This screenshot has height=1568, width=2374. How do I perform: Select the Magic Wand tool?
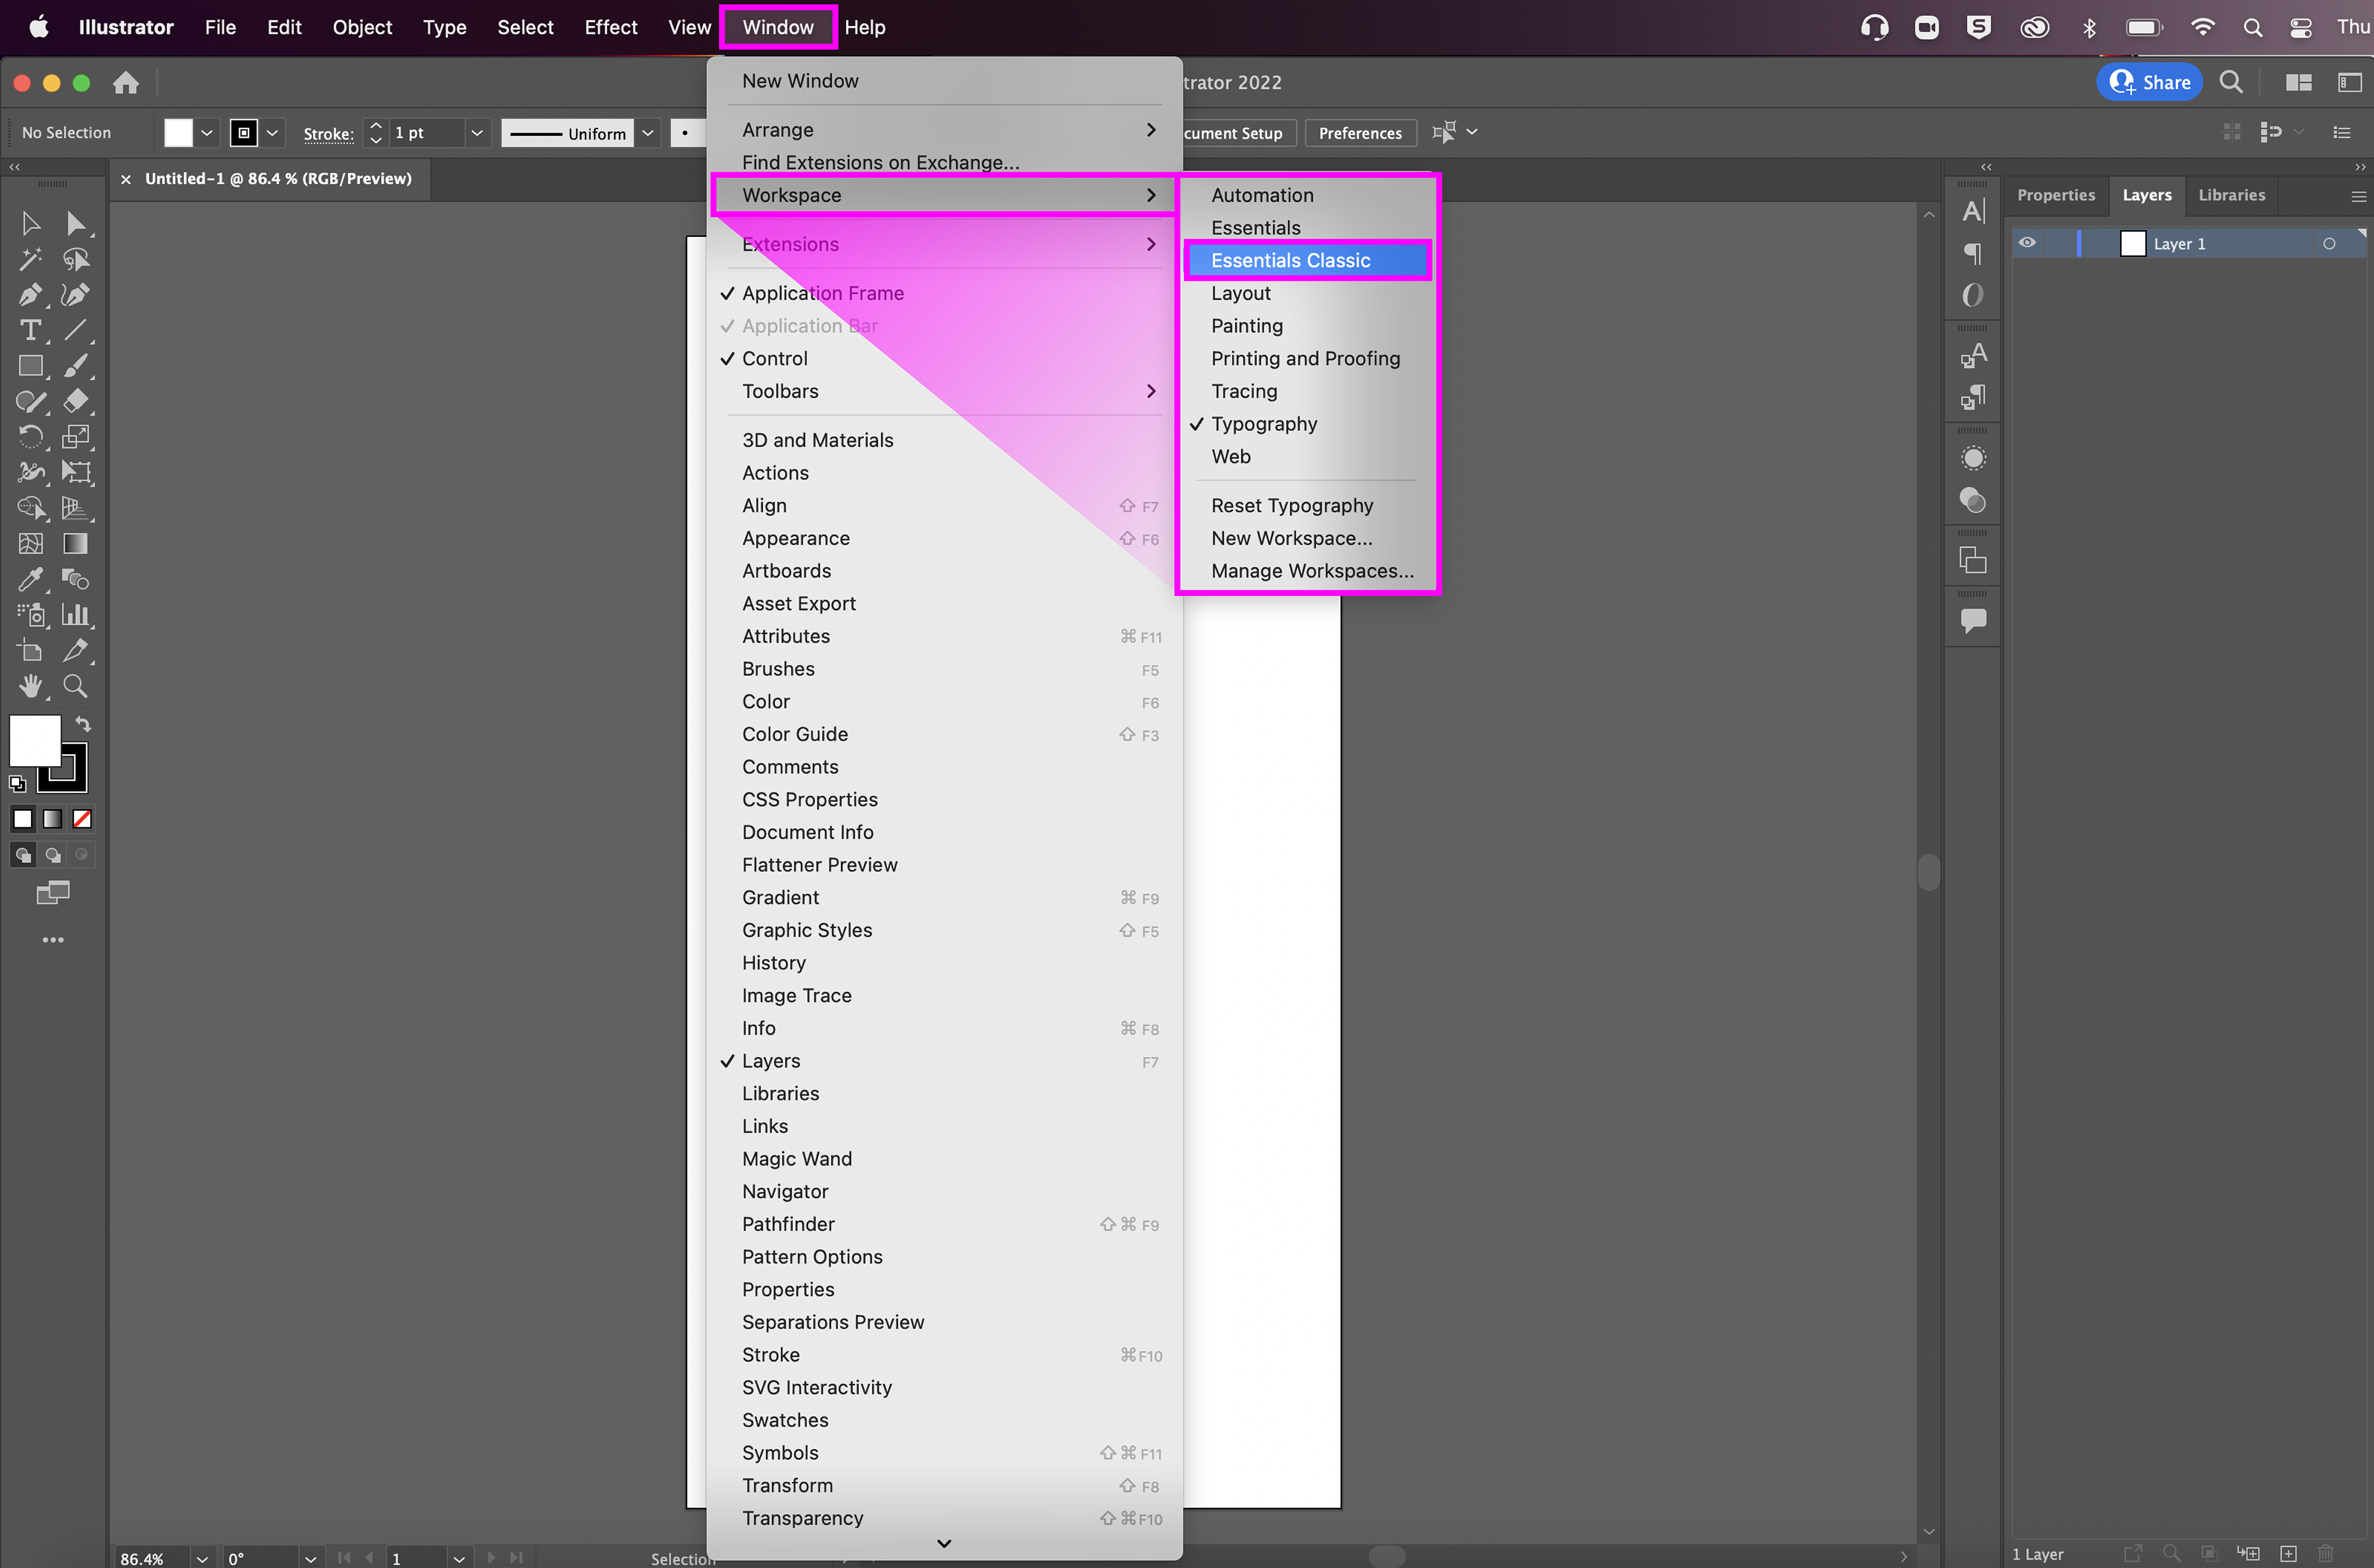[x=30, y=259]
